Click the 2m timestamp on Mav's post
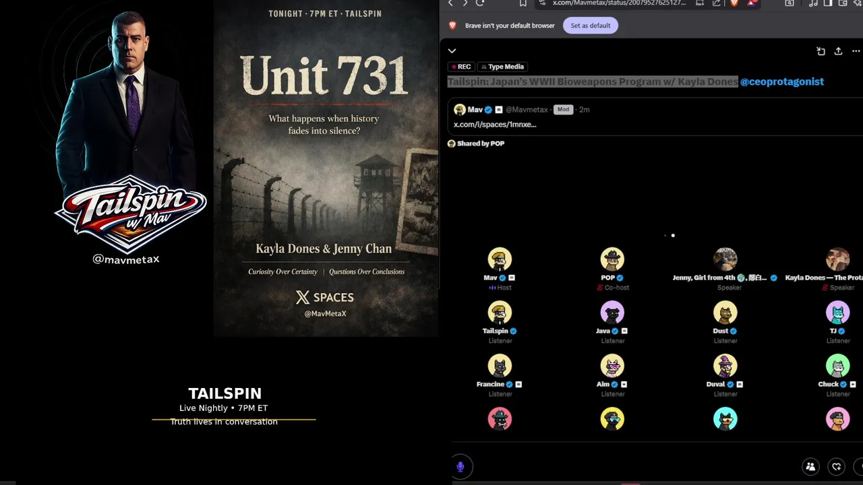Screen dimensions: 863x485 [585, 109]
